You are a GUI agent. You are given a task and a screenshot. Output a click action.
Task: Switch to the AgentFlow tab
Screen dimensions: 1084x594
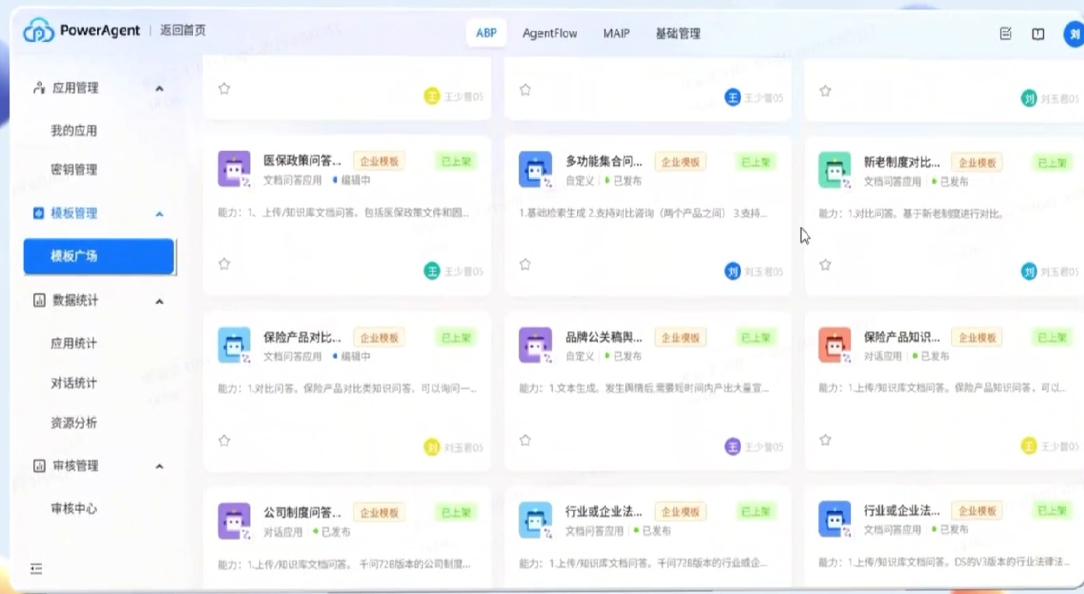[550, 33]
